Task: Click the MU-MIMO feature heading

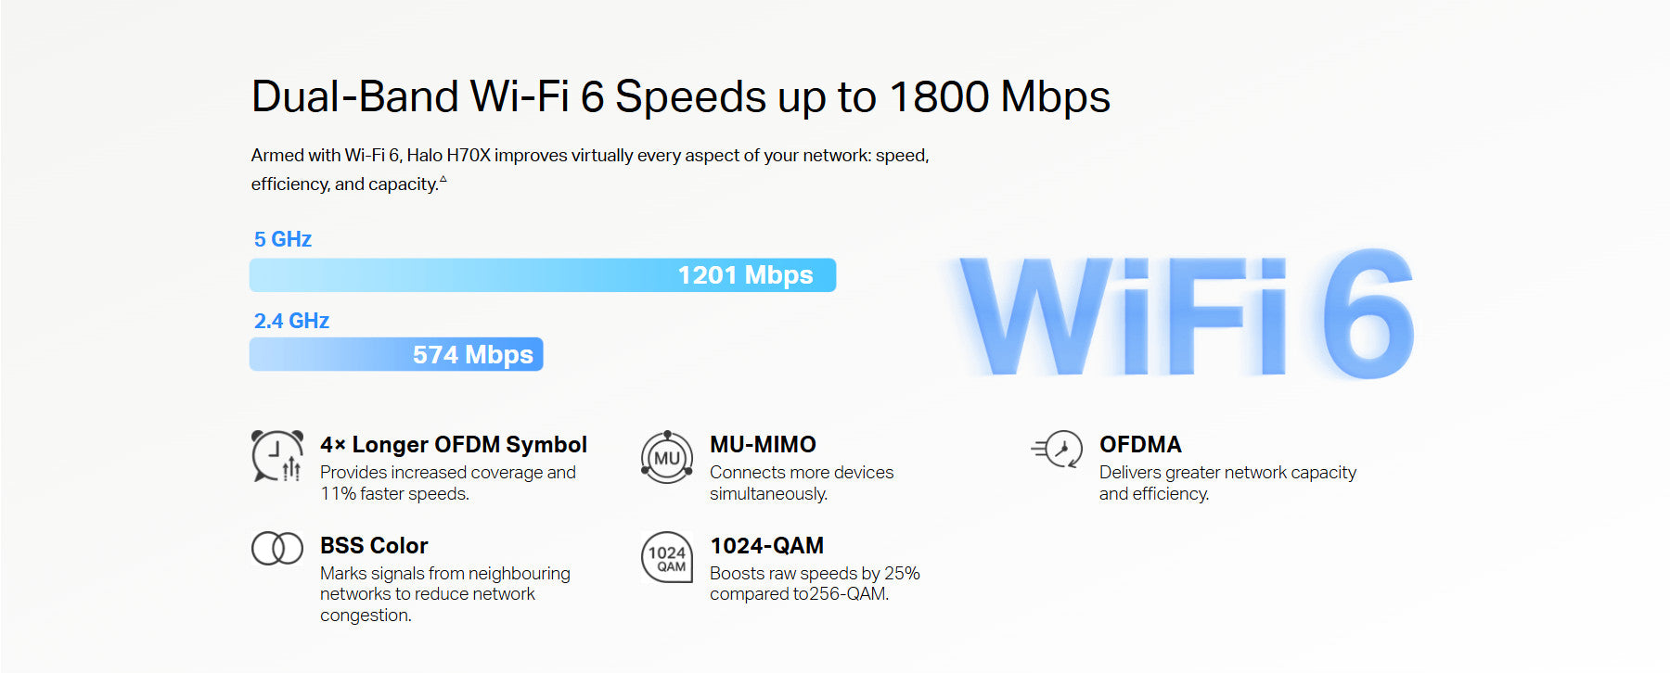Action: coord(763,445)
